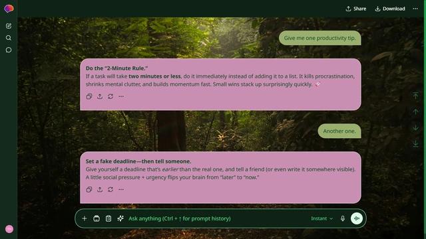426x239 pixels.
Task: Open the archive box icon in input bar
Action: 97,218
